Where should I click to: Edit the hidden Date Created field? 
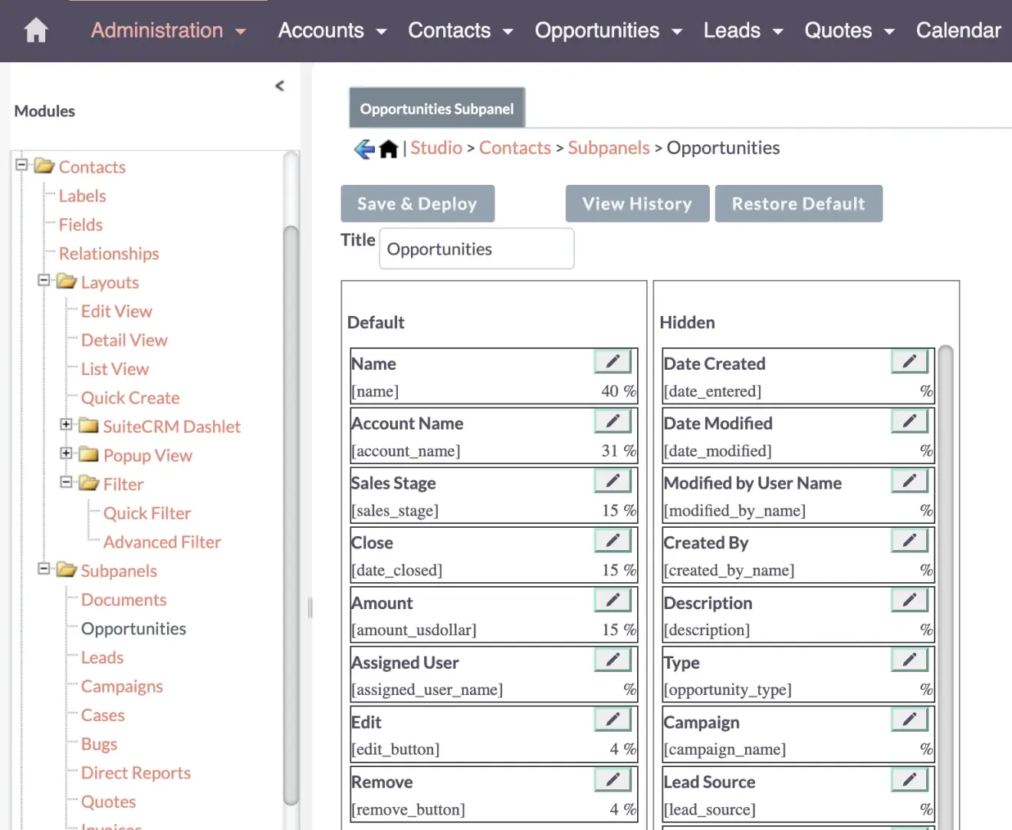tap(909, 361)
